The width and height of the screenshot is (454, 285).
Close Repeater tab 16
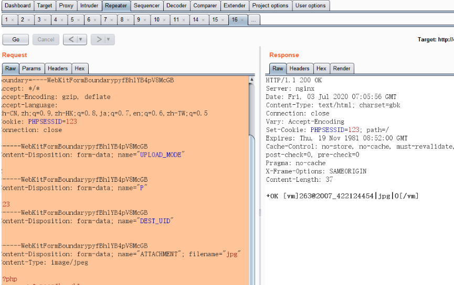(242, 20)
